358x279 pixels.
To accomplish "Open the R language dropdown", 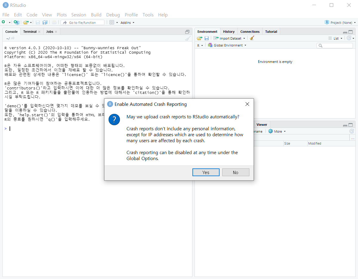I will [200, 45].
